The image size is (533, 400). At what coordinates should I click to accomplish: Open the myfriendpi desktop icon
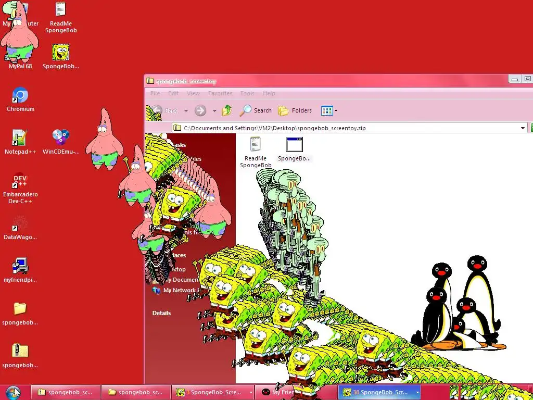click(x=20, y=270)
